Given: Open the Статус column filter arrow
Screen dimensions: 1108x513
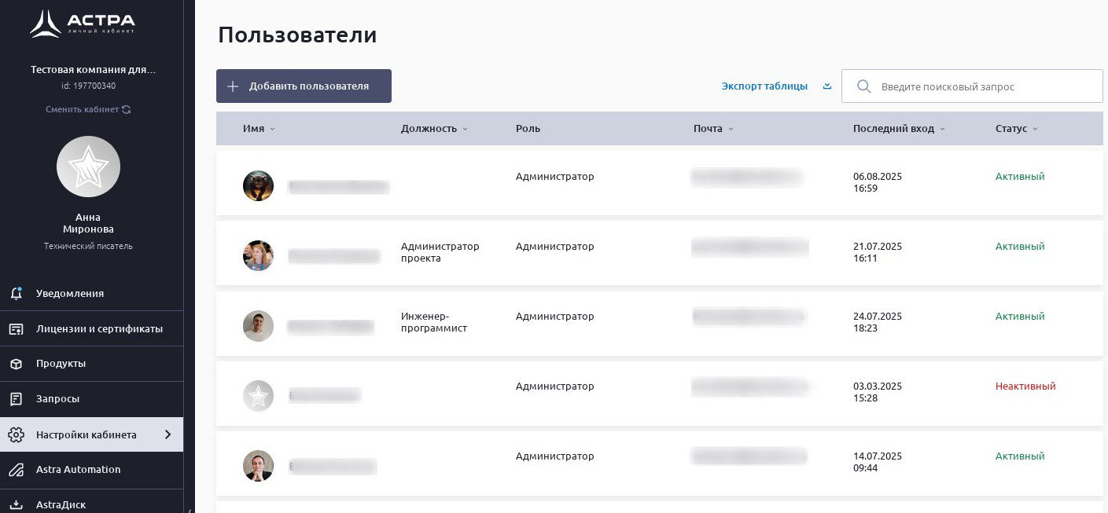Looking at the screenshot, I should pos(1035,129).
